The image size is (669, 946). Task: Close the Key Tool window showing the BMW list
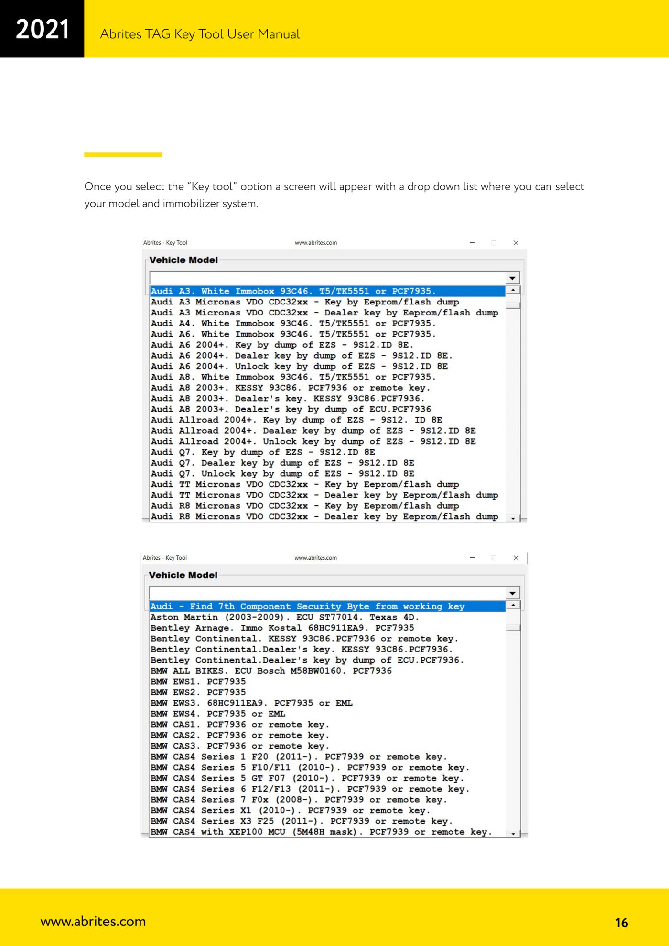click(x=516, y=558)
